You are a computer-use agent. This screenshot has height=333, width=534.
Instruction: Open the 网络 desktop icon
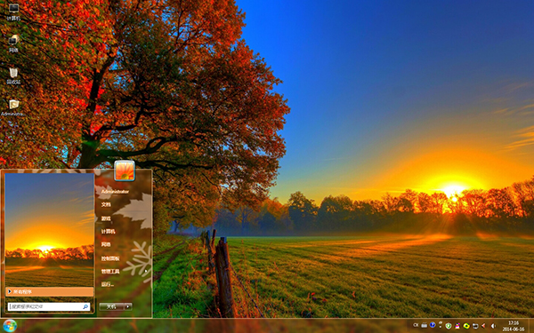tap(13, 44)
